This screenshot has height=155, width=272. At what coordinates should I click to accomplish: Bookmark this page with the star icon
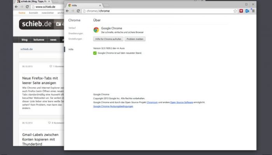click(x=235, y=11)
